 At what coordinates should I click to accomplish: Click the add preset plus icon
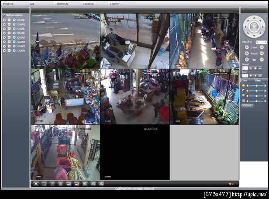(255, 68)
